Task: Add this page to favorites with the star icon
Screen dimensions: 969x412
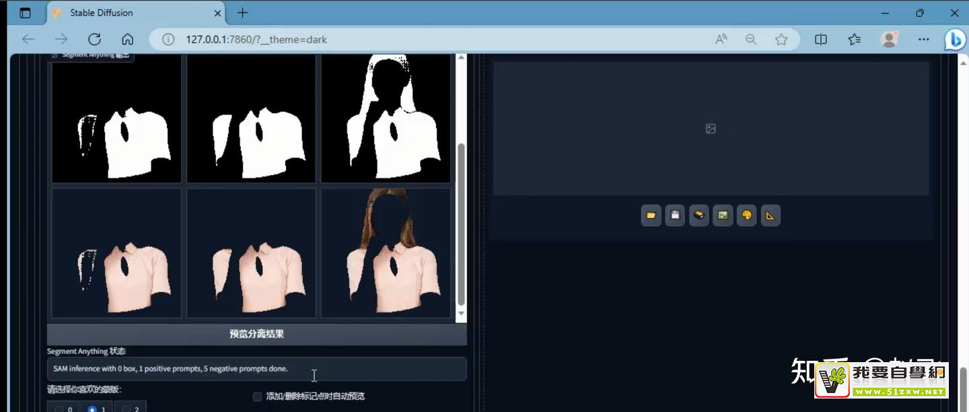Action: (781, 40)
